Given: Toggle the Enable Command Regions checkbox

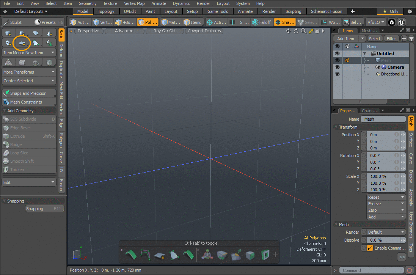Looking at the screenshot, I should (x=370, y=248).
